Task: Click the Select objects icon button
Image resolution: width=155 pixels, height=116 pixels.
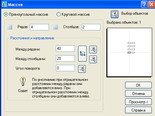Action: click(115, 14)
